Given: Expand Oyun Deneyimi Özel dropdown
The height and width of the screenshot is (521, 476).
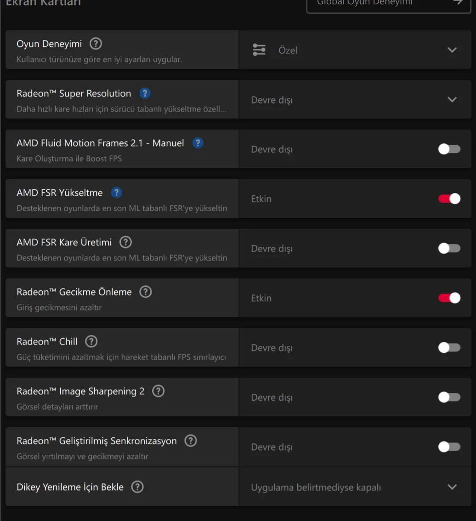Looking at the screenshot, I should coord(355,50).
